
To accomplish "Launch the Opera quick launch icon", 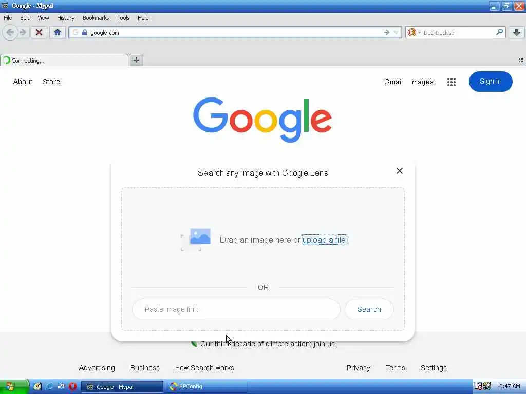I will pos(72,387).
